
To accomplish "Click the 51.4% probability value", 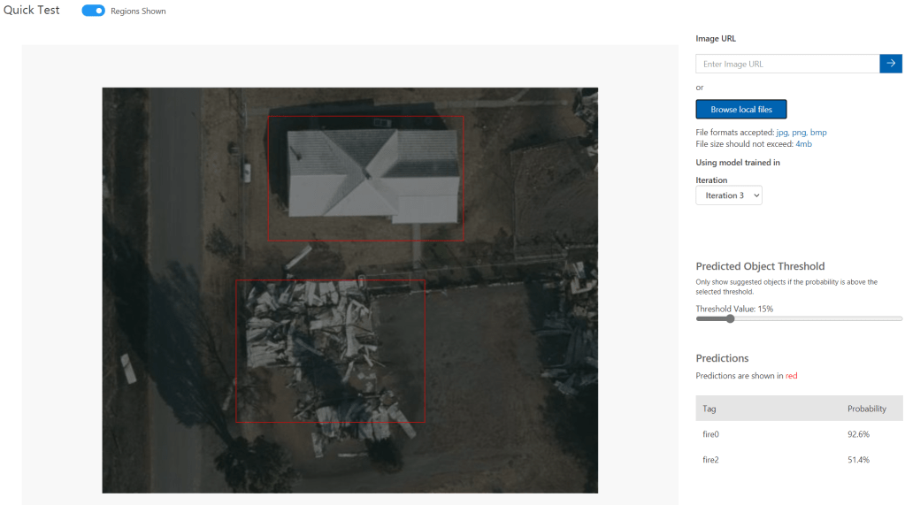I will [x=858, y=460].
